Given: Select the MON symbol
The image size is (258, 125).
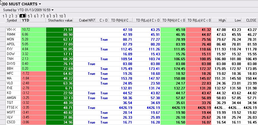Looking at the screenshot, I should tap(10, 39).
